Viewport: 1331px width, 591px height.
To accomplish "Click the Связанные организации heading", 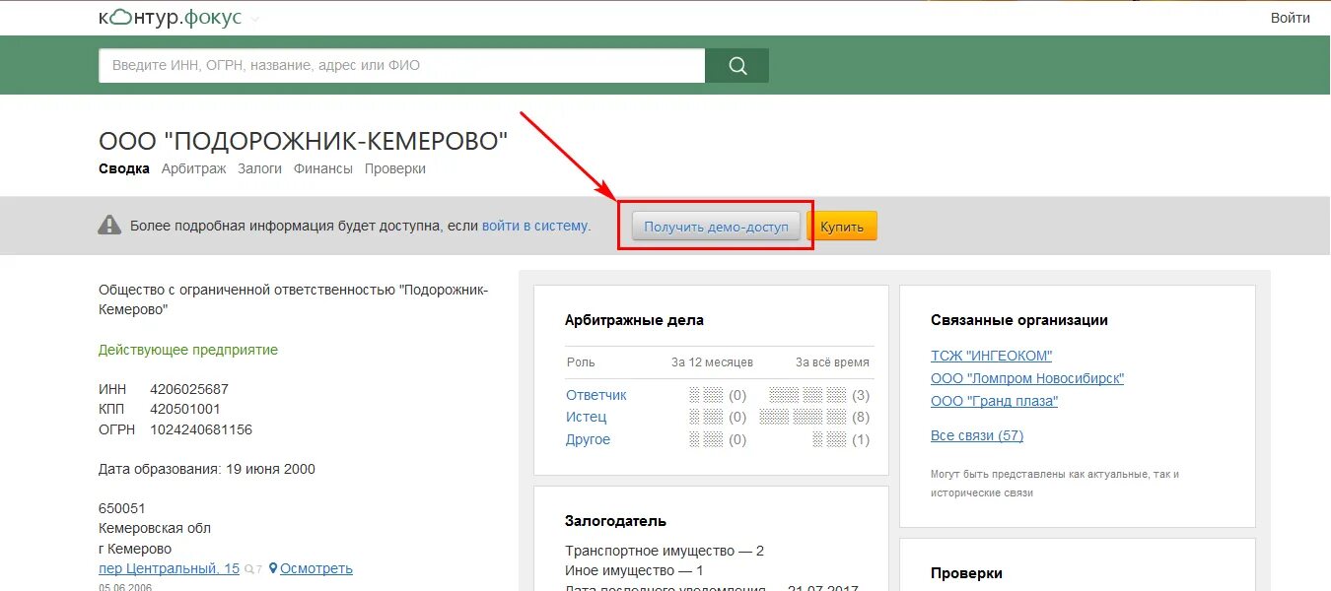I will click(x=1019, y=320).
